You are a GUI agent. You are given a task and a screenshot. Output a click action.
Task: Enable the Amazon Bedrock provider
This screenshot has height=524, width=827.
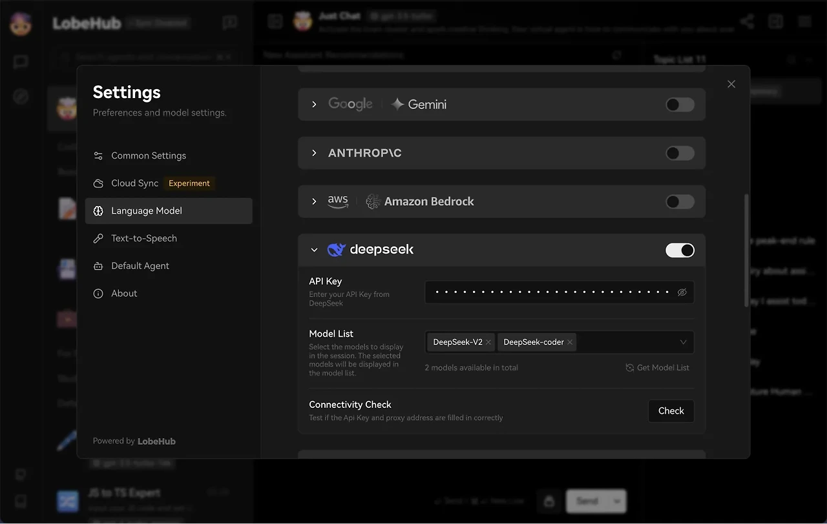[680, 201]
